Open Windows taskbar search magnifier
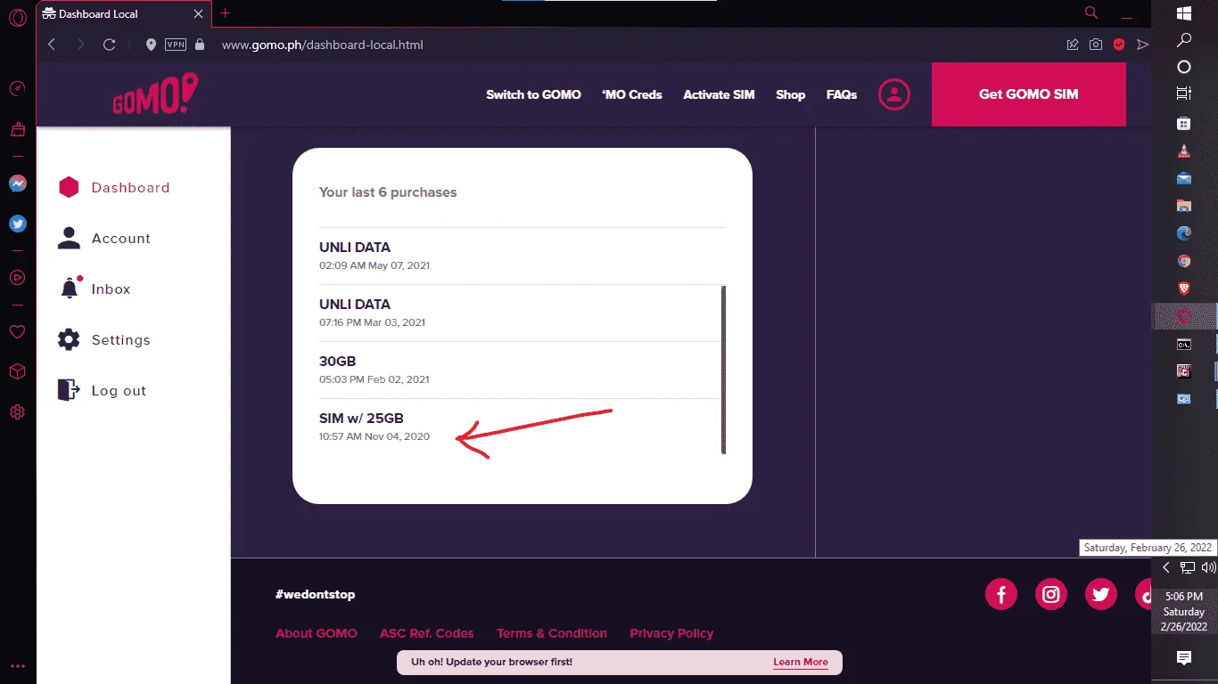Viewport: 1218px width, 684px height. pos(1184,40)
